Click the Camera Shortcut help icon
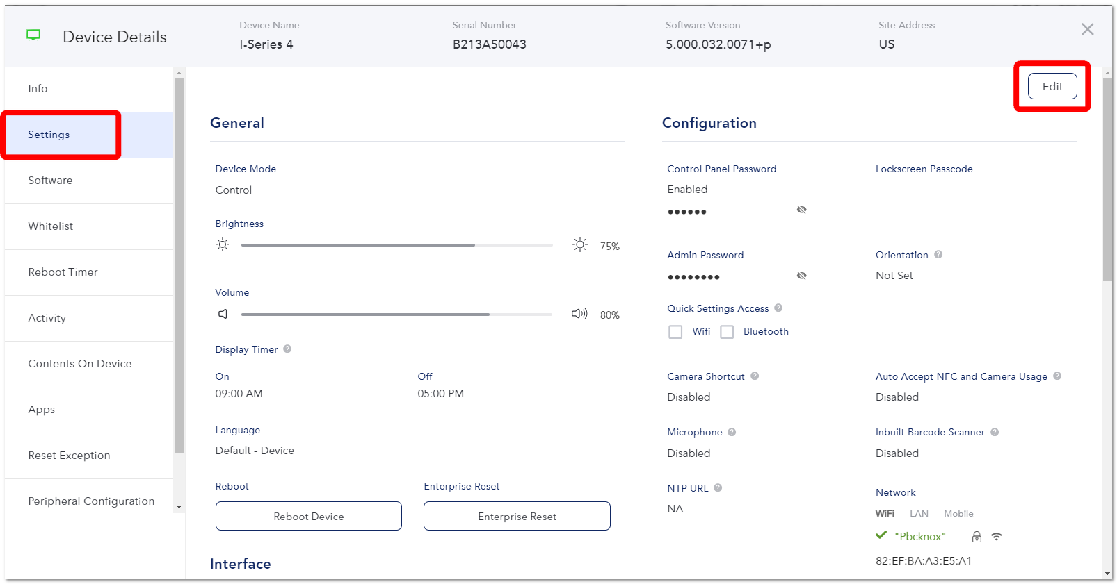 pyautogui.click(x=755, y=376)
